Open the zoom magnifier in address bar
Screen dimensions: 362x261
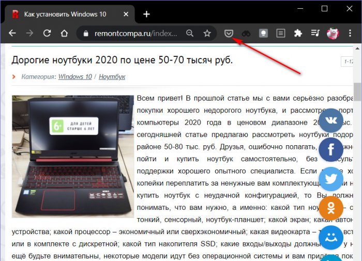pyautogui.click(x=190, y=33)
